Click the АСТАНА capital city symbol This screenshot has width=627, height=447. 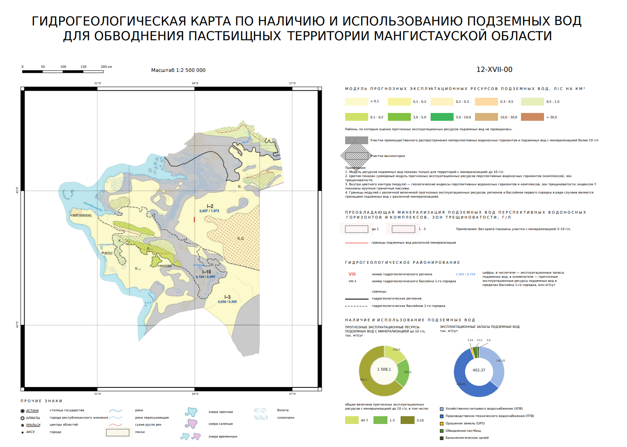click(23, 411)
